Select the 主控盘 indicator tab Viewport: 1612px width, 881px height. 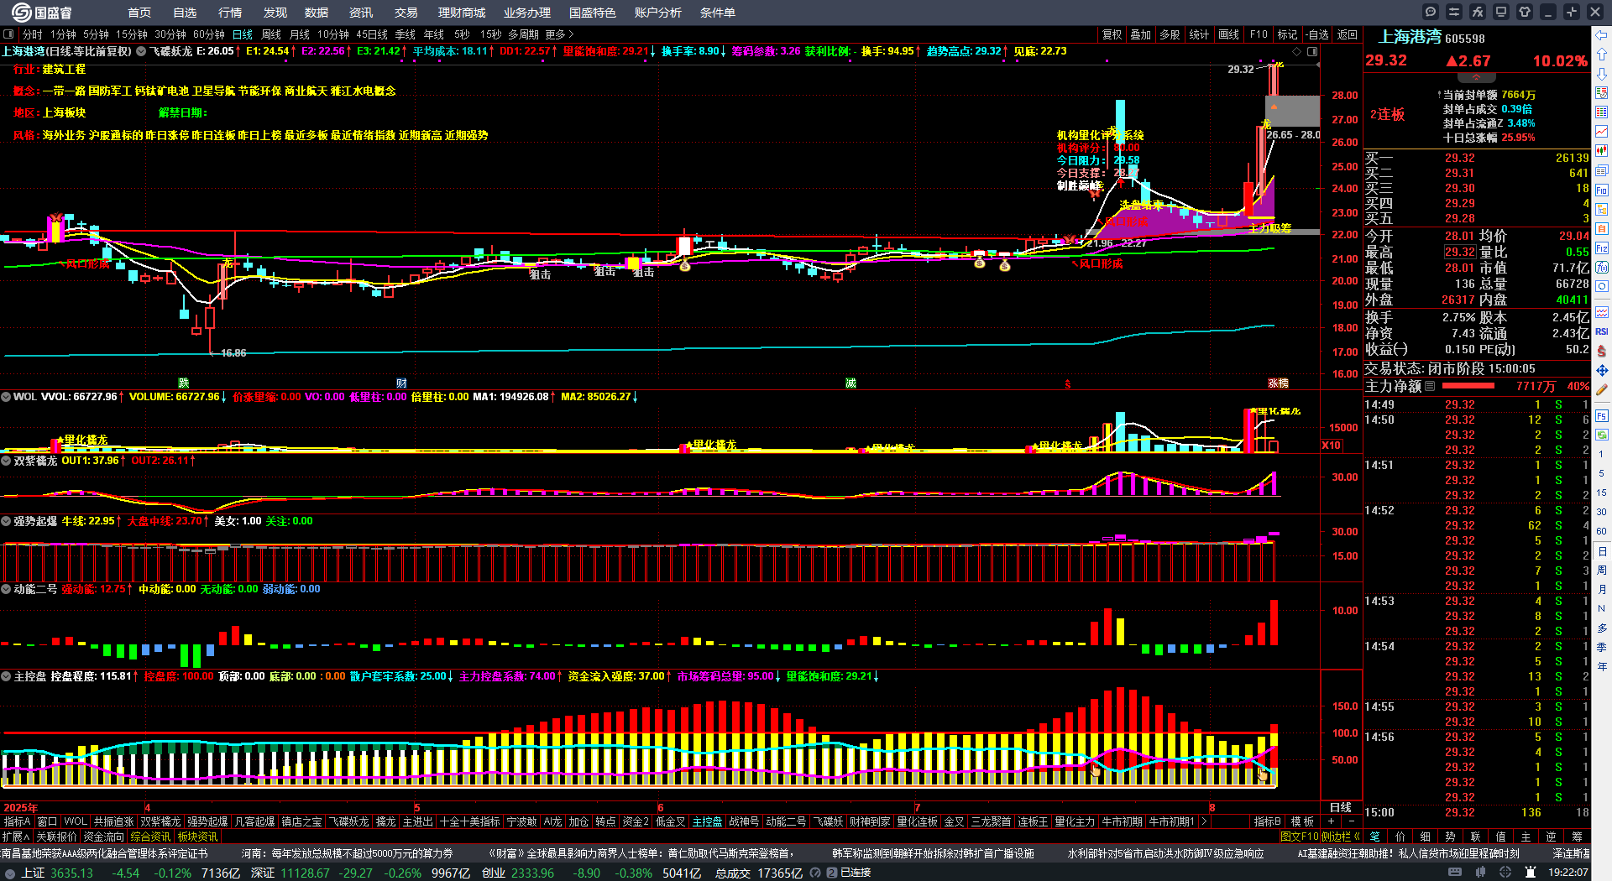[707, 821]
